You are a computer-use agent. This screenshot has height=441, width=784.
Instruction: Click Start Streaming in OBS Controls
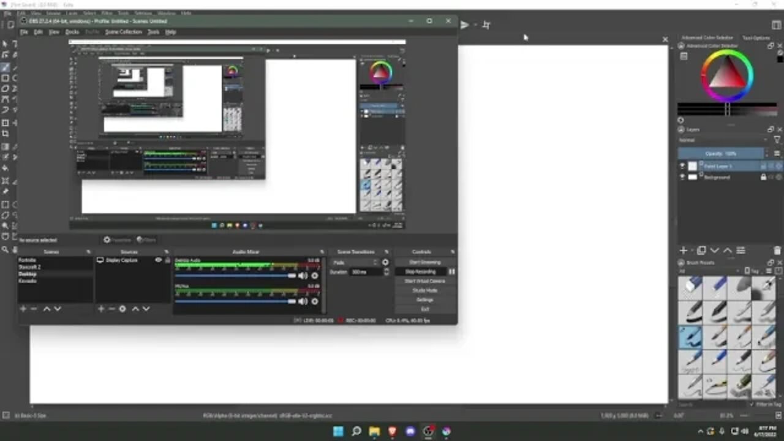pyautogui.click(x=425, y=262)
